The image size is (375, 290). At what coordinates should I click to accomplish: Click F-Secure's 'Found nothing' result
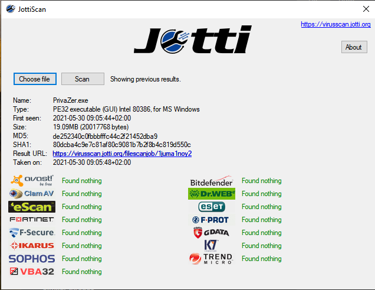(82, 233)
